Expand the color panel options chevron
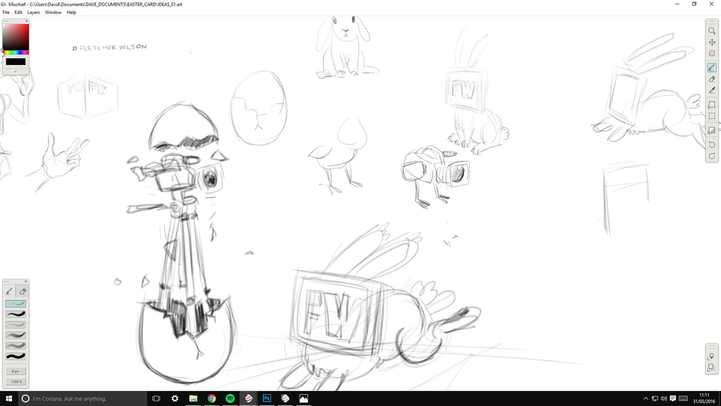721x406 pixels. pos(16,71)
